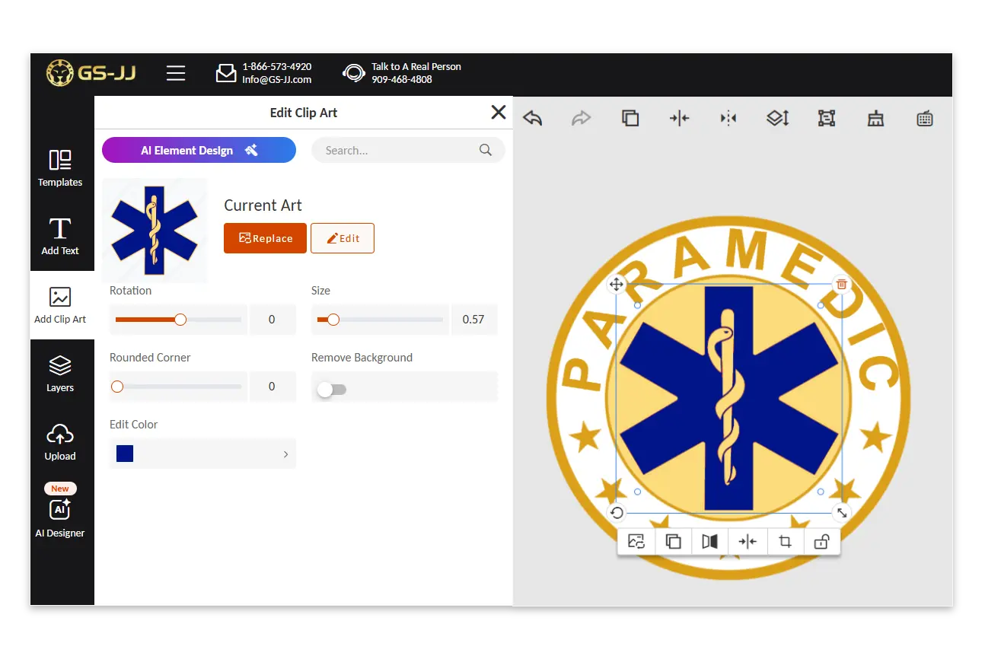Close the Edit Clip Art panel
This screenshot has width=985, height=659.
tap(499, 112)
